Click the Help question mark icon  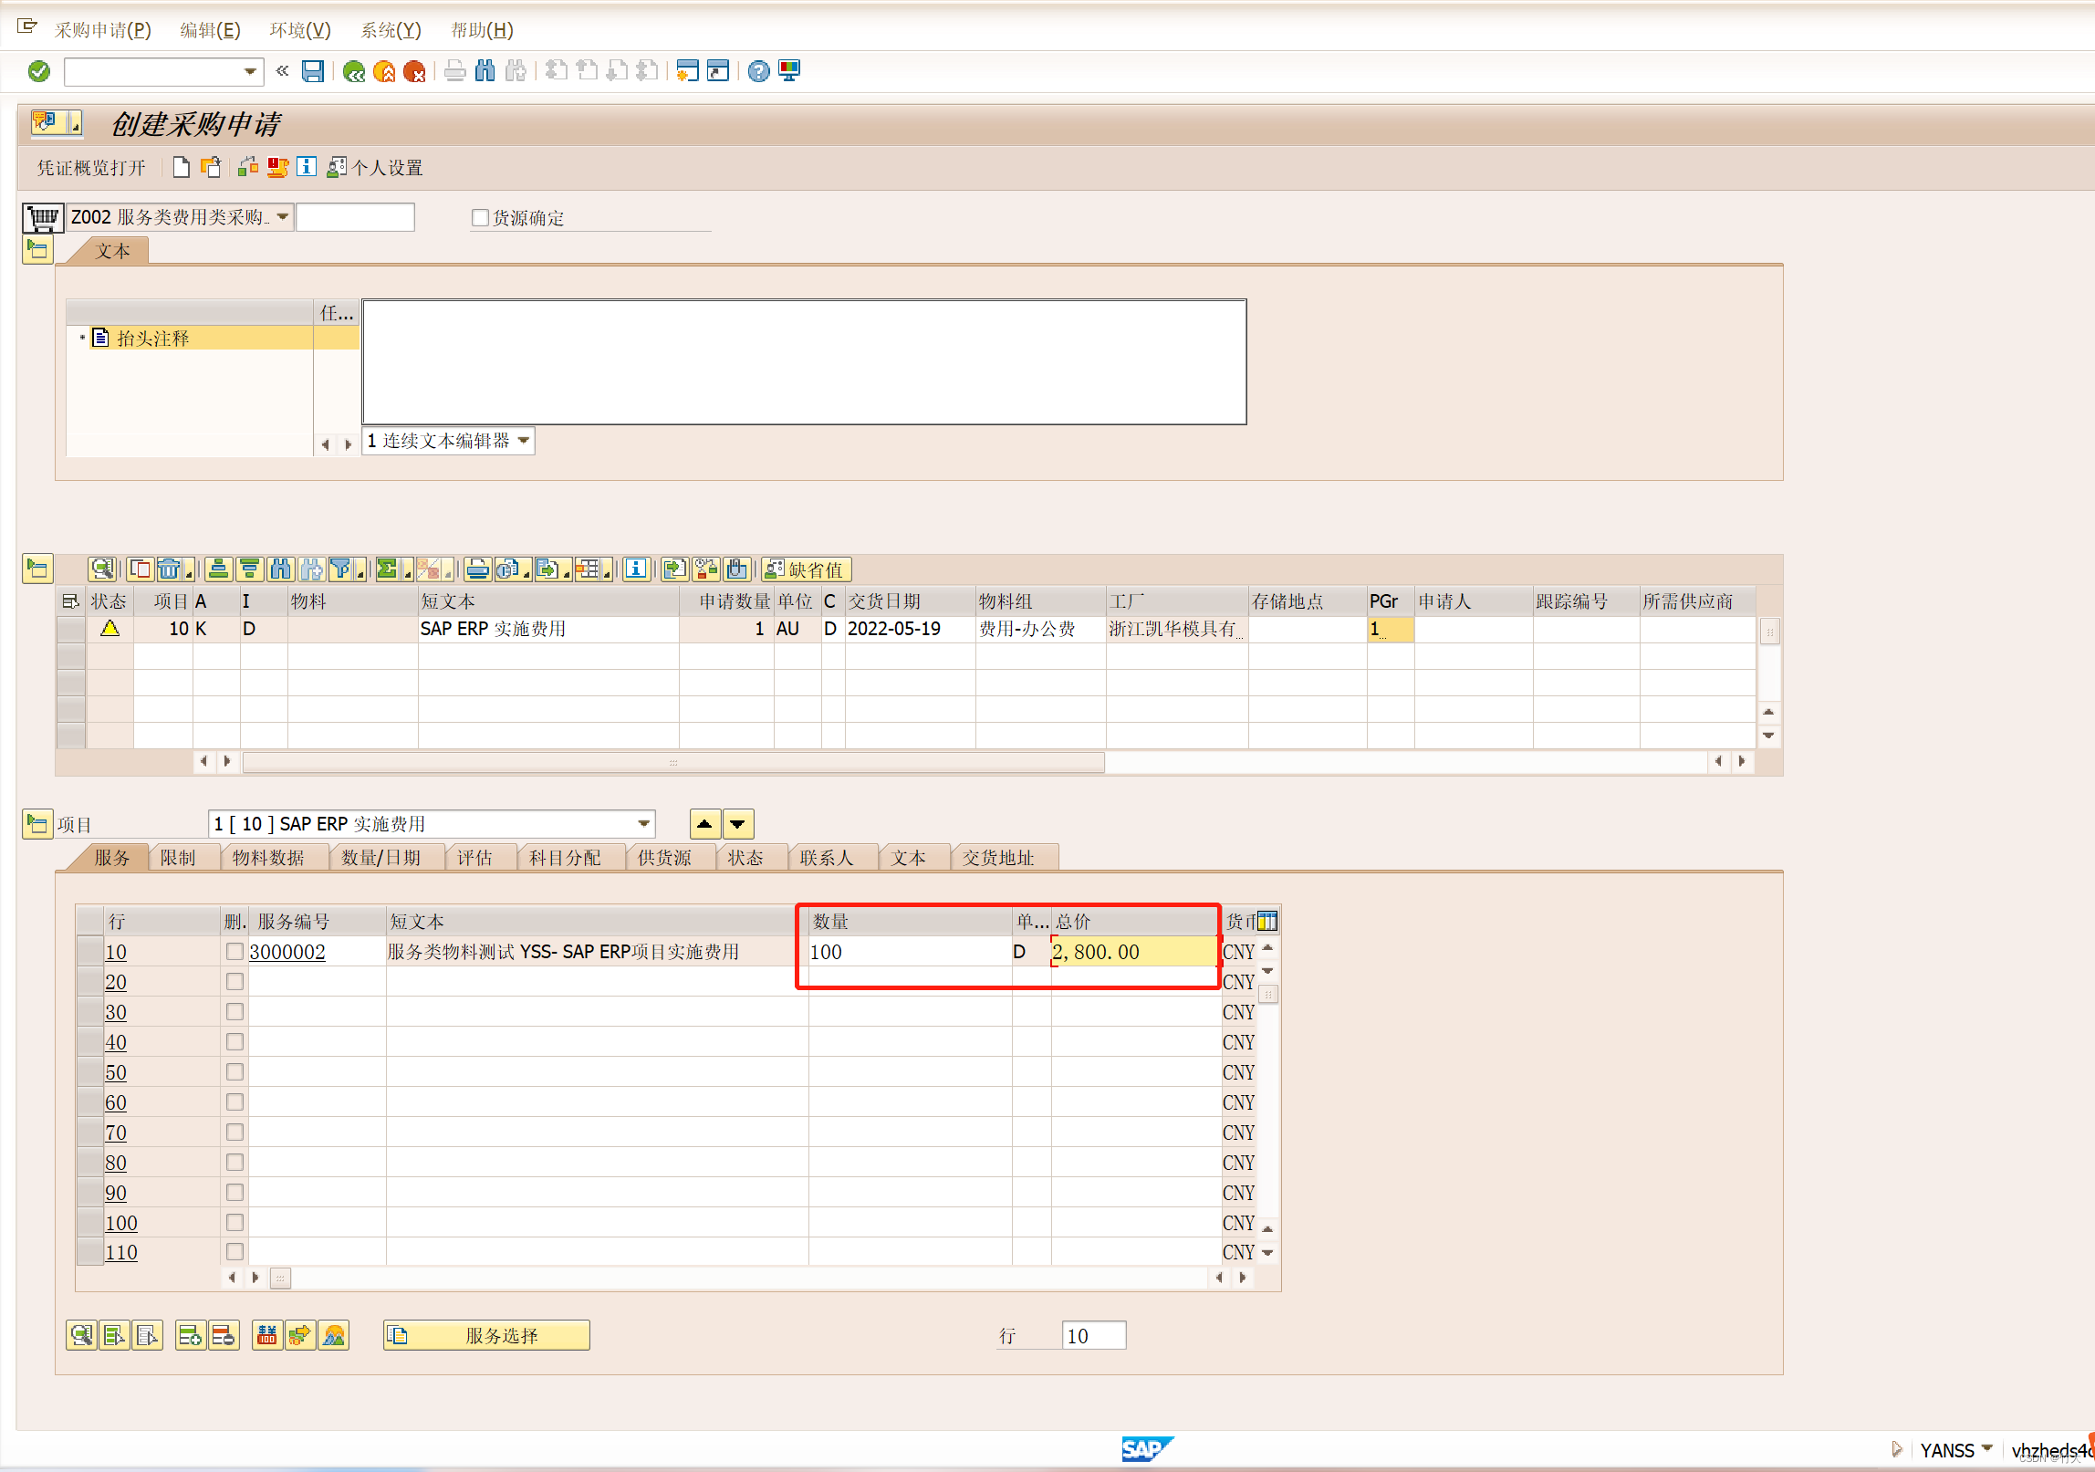tap(758, 71)
